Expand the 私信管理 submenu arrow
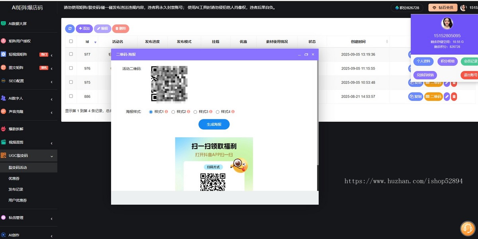478x239 pixels. point(51,218)
